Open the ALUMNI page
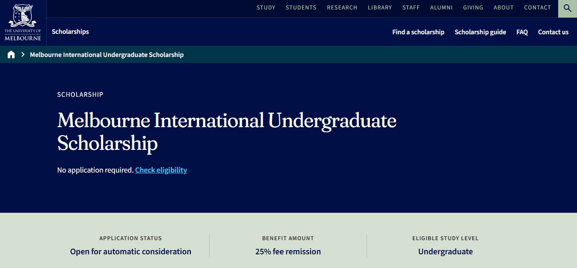The height and width of the screenshot is (268, 577). pyautogui.click(x=441, y=7)
